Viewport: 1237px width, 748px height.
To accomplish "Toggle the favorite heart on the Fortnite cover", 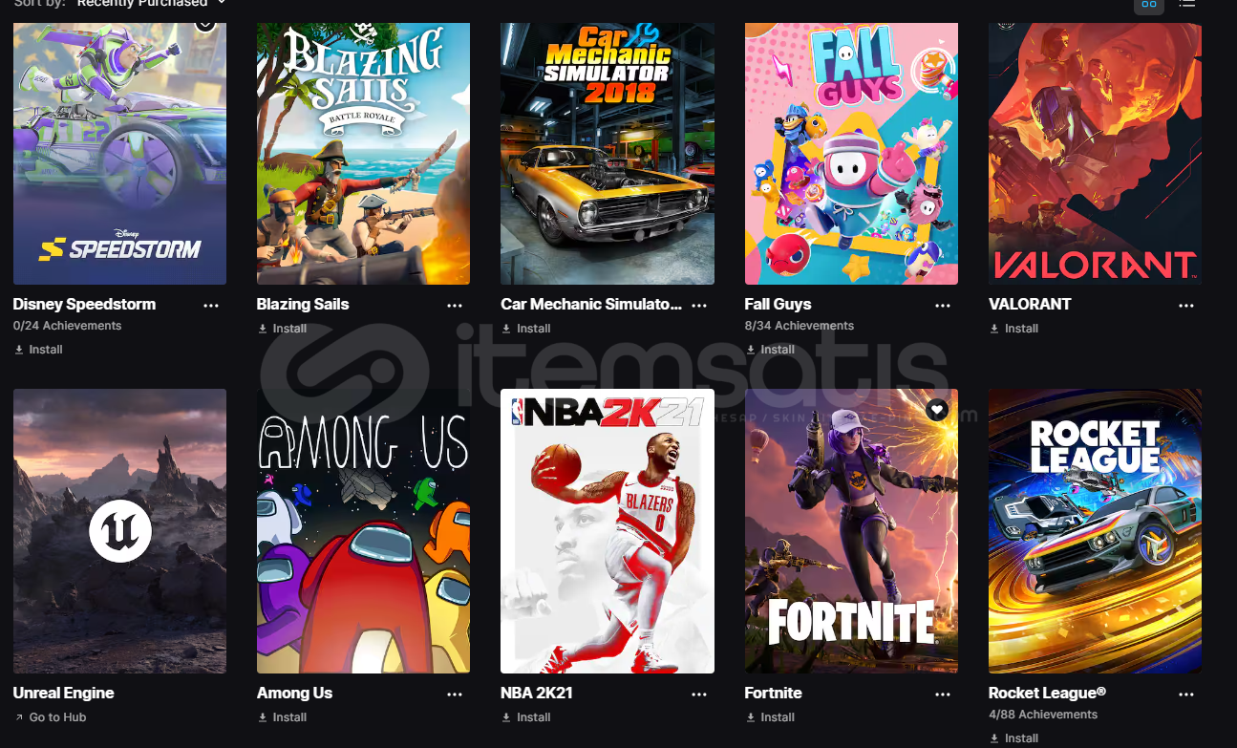I will [x=937, y=410].
